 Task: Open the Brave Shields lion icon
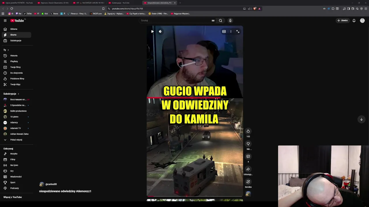tap(255, 9)
